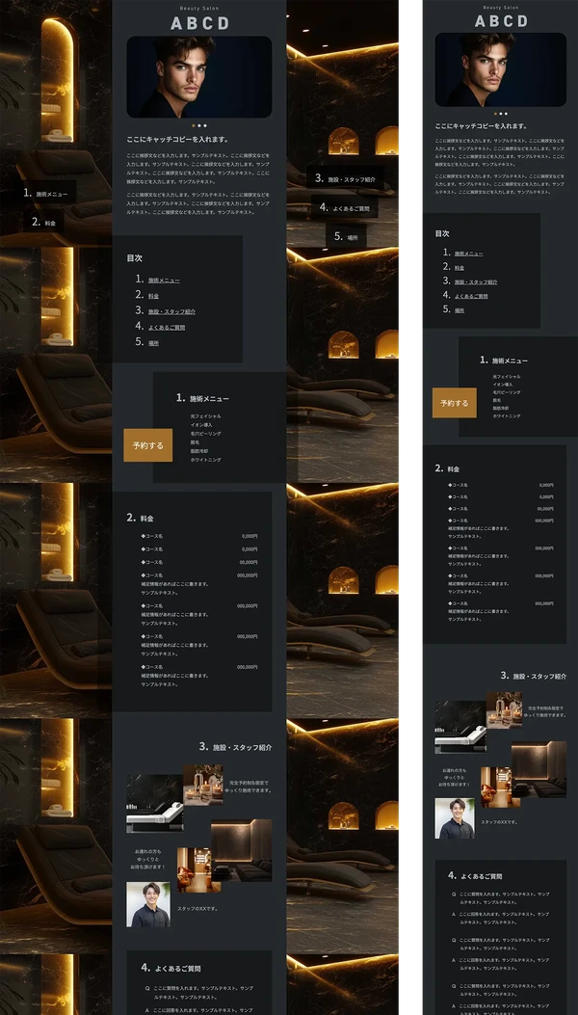Follow 施設・スタッフ紹介 link in mobile table of contents
The width and height of the screenshot is (578, 1015).
[x=476, y=281]
